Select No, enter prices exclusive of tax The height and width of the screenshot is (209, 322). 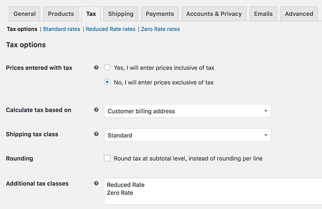coord(107,83)
